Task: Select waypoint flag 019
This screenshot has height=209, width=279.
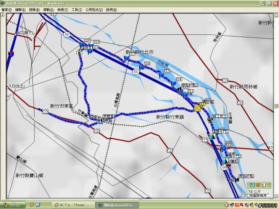Action: (x=90, y=51)
